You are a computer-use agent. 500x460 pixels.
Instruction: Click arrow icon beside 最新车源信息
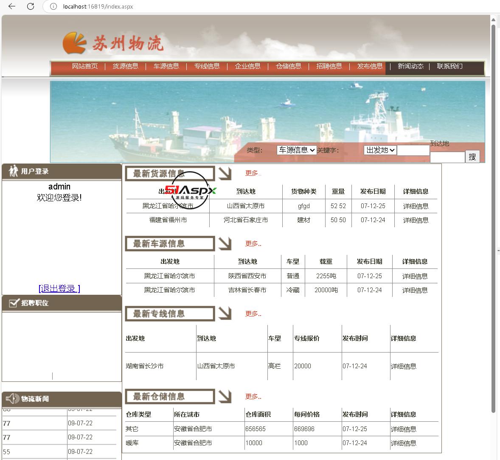coord(225,244)
